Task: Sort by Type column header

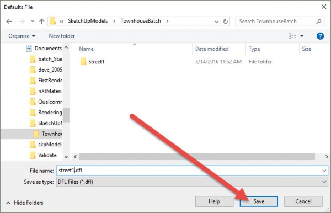Action: (x=254, y=49)
